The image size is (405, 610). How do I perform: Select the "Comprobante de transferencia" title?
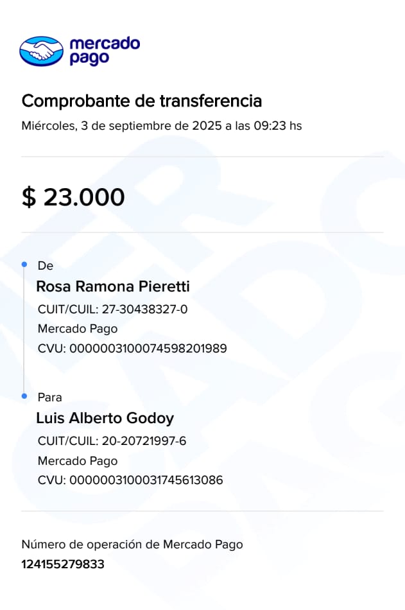pos(142,101)
